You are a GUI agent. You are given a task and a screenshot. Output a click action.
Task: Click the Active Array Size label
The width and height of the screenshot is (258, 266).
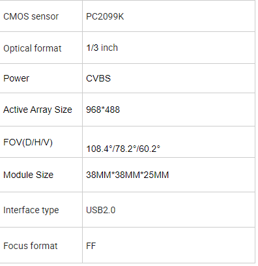click(x=38, y=110)
